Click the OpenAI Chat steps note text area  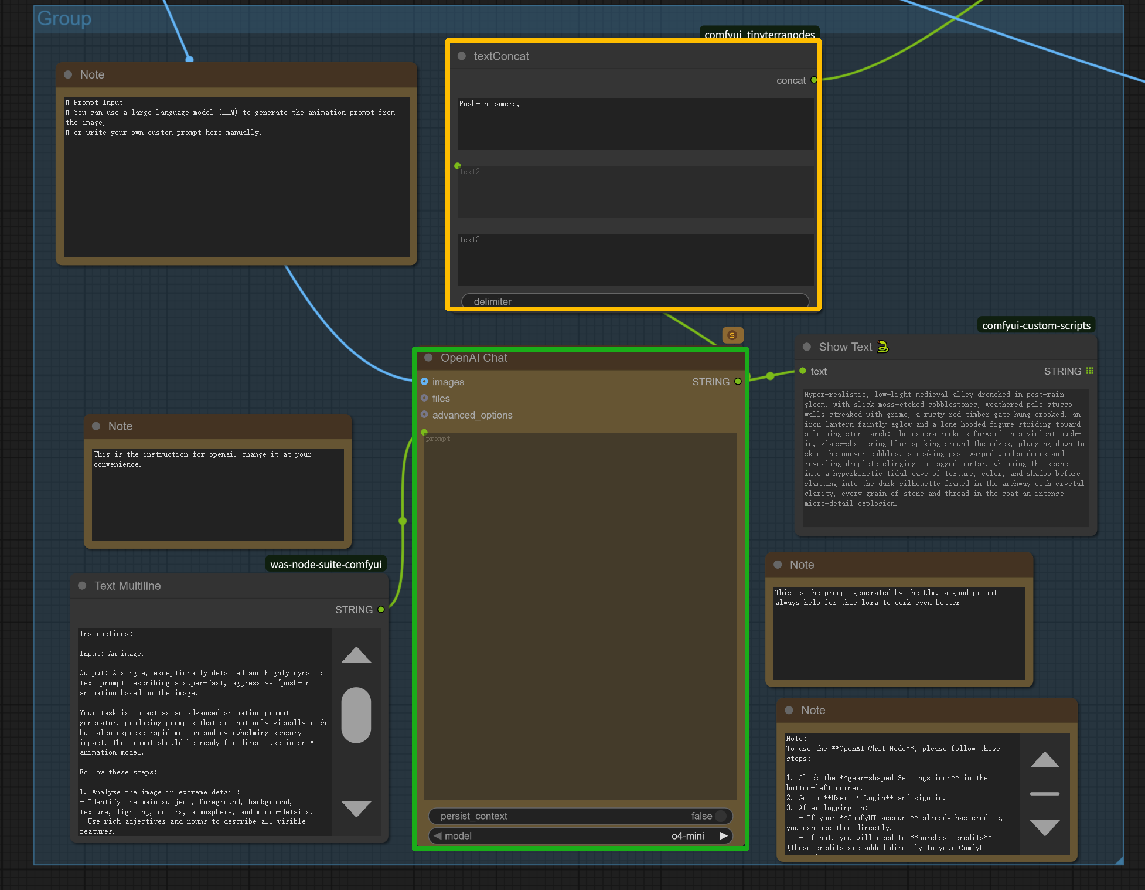click(902, 793)
